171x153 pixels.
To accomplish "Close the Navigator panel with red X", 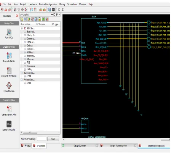I will coord(17,16).
